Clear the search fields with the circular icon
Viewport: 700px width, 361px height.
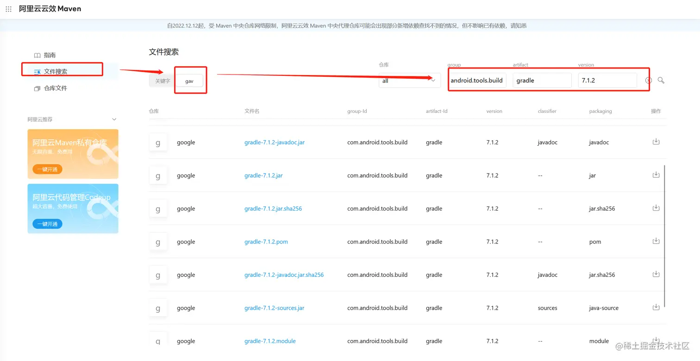(x=649, y=80)
